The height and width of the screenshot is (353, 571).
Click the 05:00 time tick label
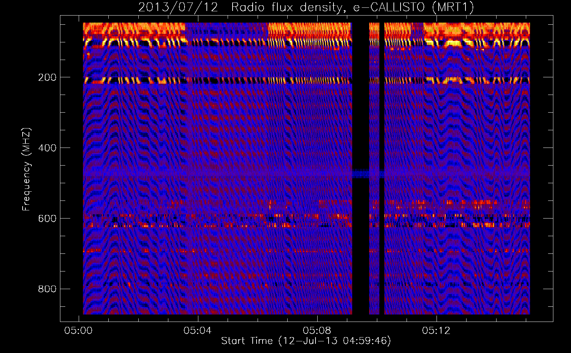click(78, 330)
